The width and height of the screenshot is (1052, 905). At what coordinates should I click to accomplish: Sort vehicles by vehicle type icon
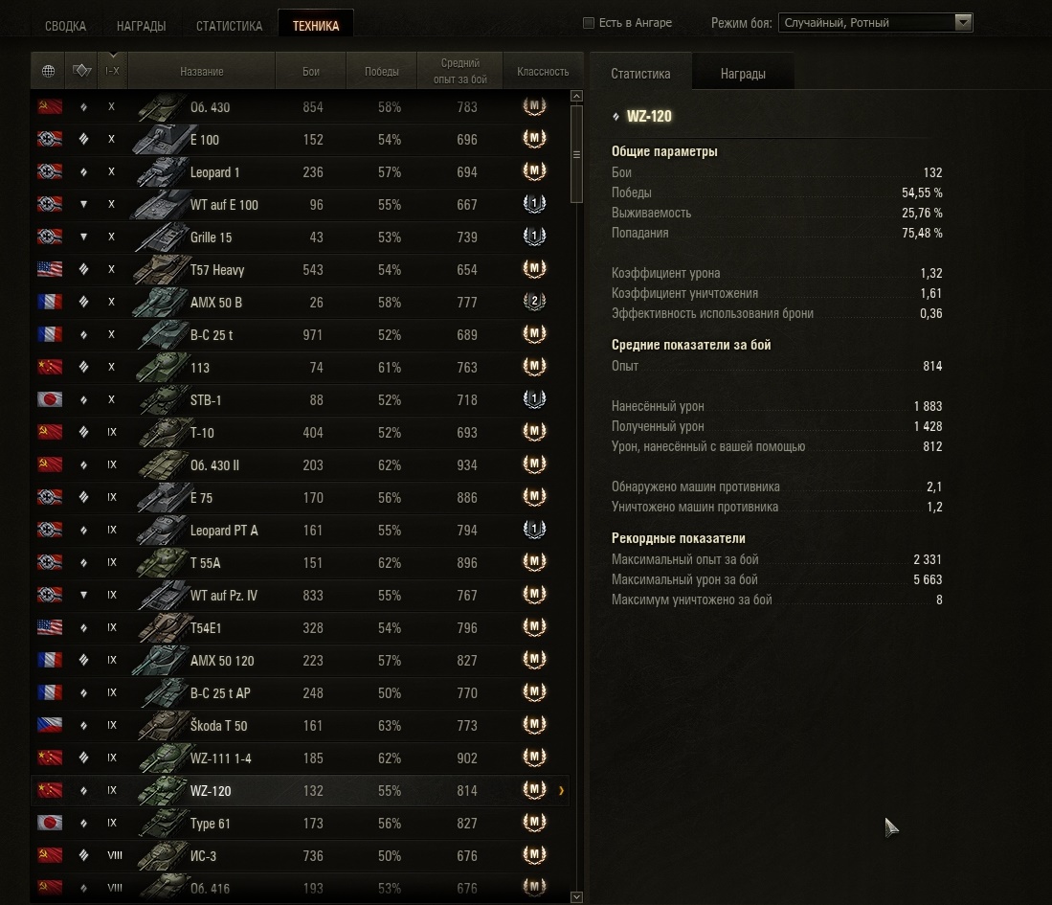click(x=82, y=71)
